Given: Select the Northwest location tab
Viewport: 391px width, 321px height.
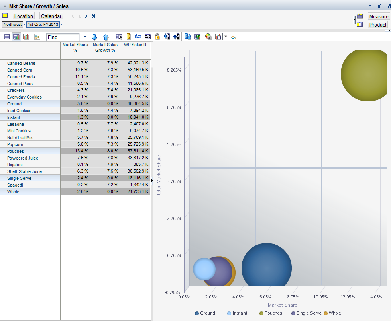Looking at the screenshot, I should point(13,25).
